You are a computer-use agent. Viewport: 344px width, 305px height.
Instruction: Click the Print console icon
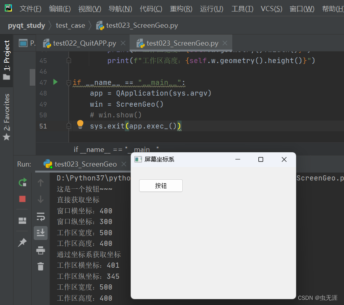pos(40,250)
